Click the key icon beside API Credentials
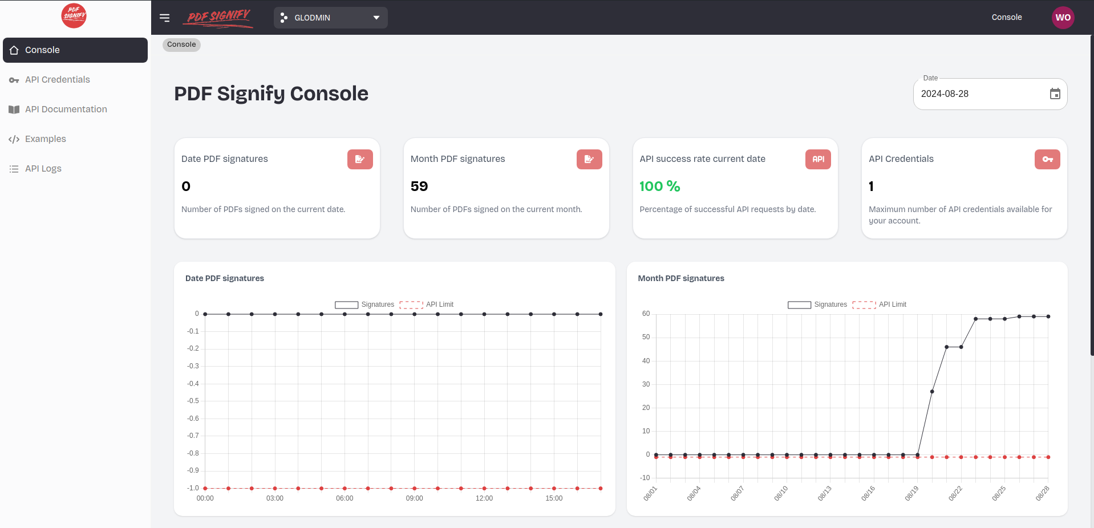 coord(14,80)
